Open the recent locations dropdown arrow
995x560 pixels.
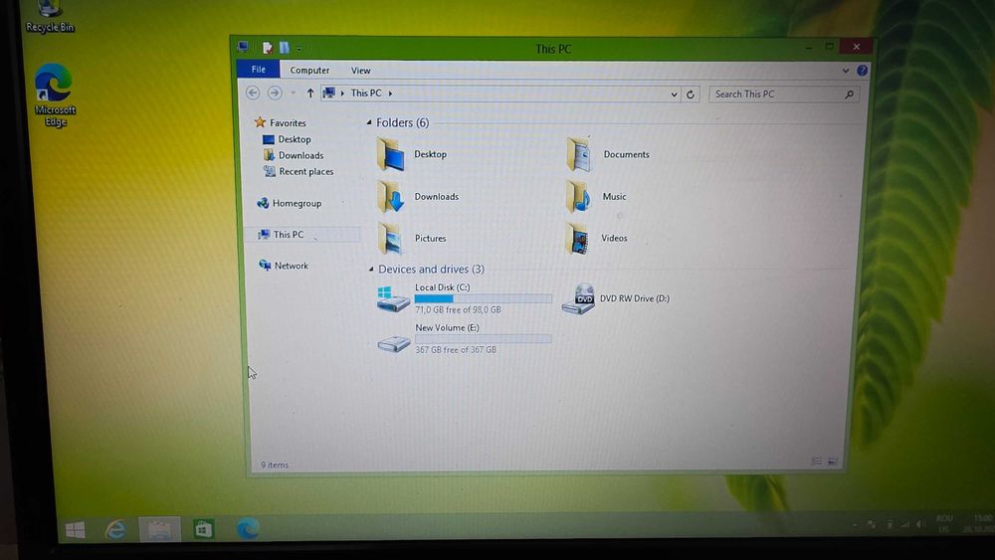click(x=294, y=93)
